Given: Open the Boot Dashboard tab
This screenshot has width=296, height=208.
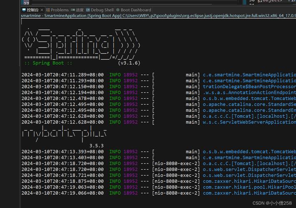Looking at the screenshot, I should [134, 10].
